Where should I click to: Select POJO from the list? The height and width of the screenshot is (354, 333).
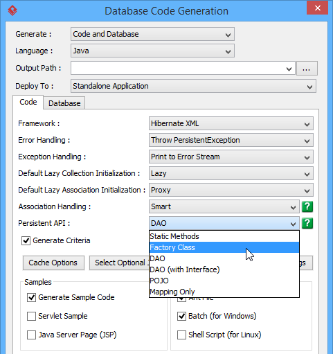click(x=224, y=281)
